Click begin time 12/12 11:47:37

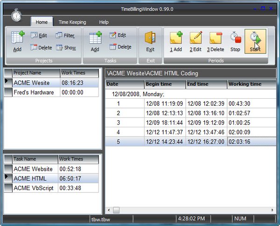[165, 132]
